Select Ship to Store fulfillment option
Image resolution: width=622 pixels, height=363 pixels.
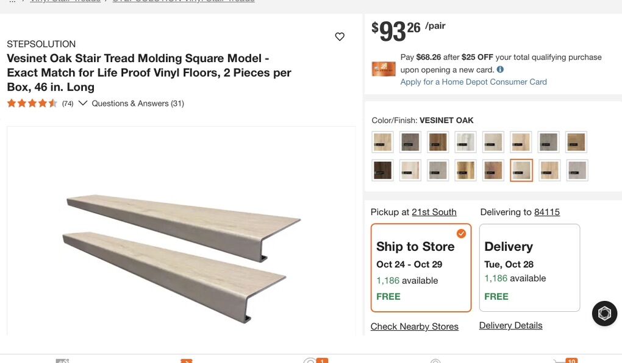421,267
